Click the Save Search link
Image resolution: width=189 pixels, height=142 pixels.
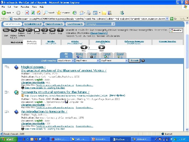pos(99,33)
